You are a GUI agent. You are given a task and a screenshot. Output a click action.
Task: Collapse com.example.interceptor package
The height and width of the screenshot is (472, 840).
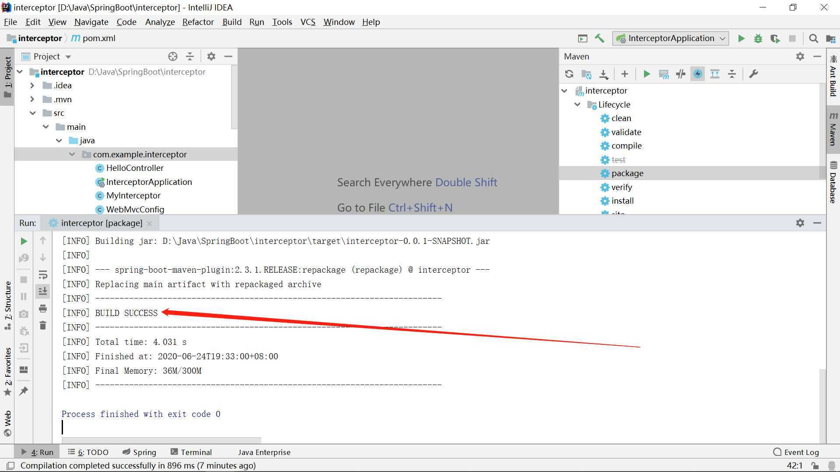click(x=72, y=154)
